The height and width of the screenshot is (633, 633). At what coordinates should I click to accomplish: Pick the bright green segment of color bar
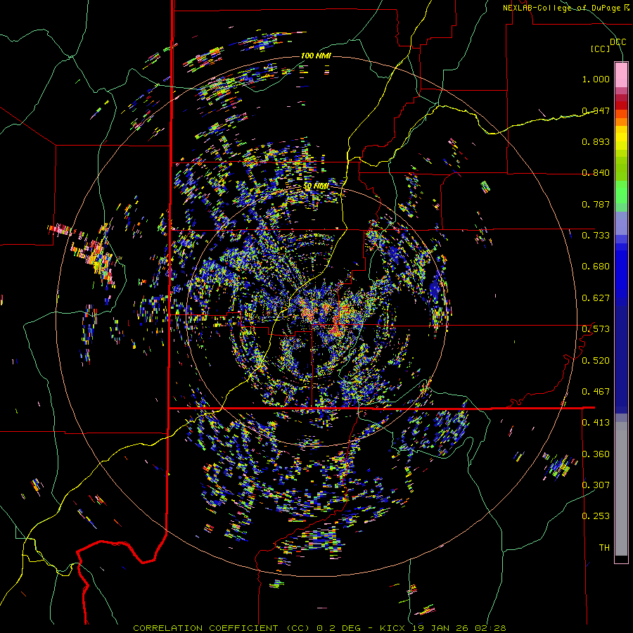point(621,192)
